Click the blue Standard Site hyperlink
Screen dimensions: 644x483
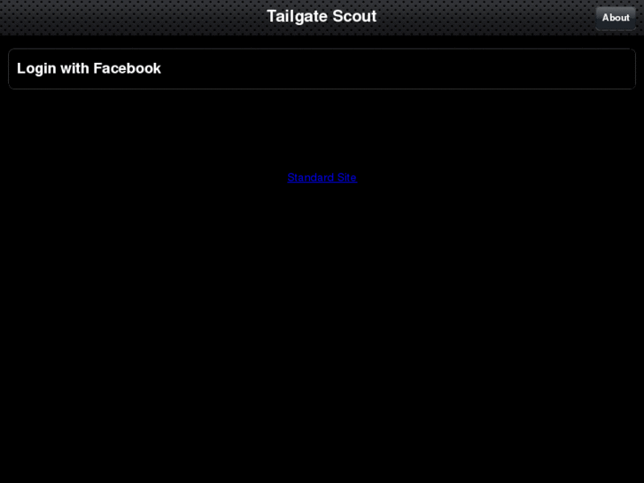322,177
